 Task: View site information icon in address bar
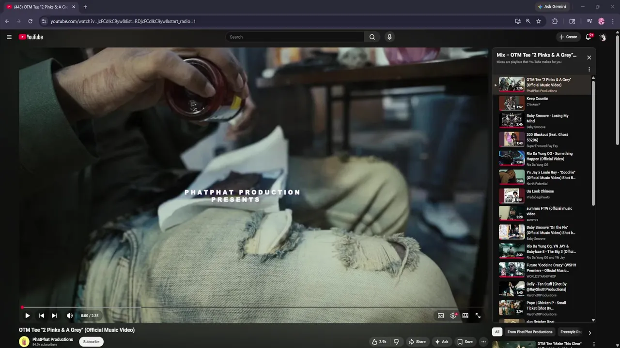[44, 21]
